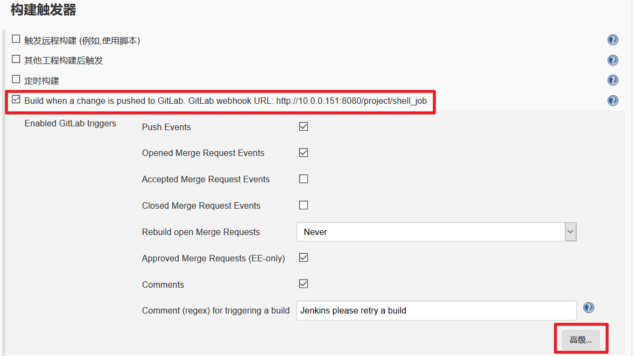Focus the comment regex text field
Screen dimensions: 634x356
[436, 310]
